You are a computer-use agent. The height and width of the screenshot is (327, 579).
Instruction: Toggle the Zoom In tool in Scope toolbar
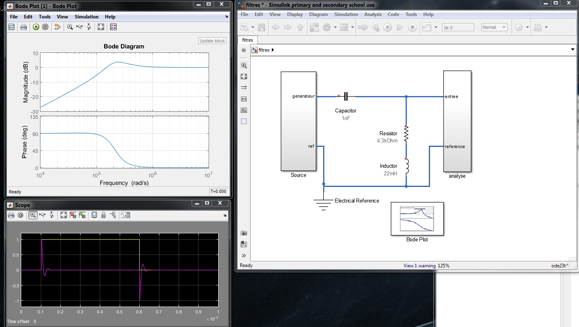[33, 215]
